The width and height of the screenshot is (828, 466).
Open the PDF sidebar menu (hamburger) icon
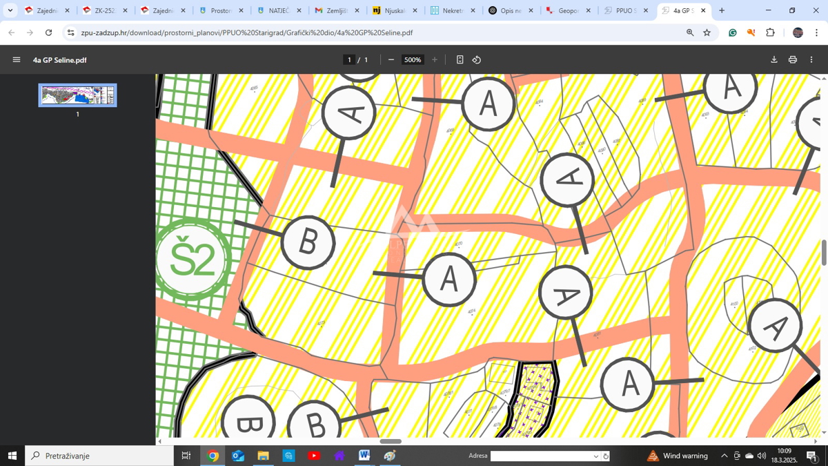pyautogui.click(x=17, y=60)
